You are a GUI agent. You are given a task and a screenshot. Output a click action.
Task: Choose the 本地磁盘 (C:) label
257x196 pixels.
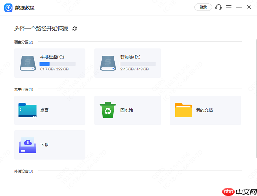pyautogui.click(x=52, y=57)
